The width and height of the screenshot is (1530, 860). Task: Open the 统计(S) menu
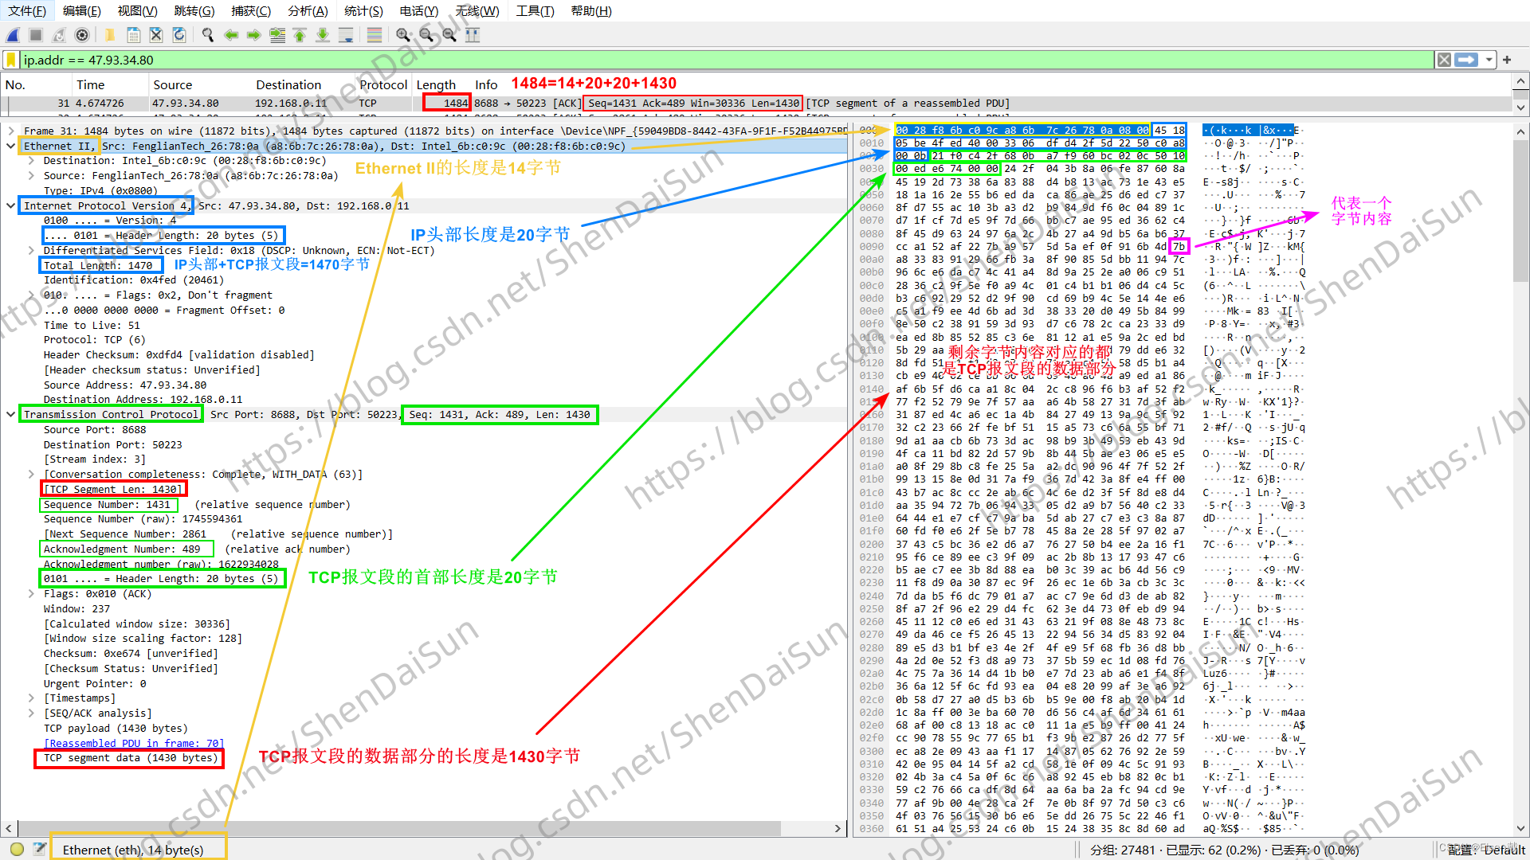point(363,11)
